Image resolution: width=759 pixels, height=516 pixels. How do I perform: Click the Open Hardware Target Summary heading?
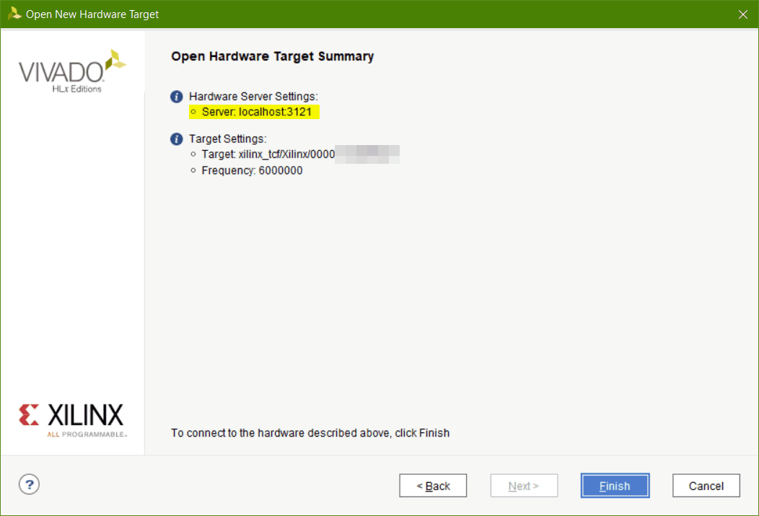tap(272, 56)
